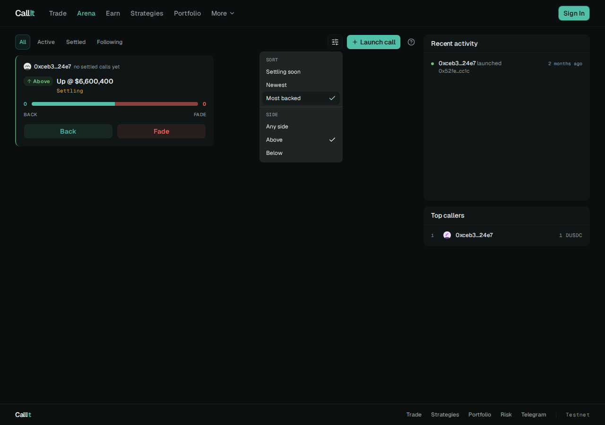The image size is (605, 425).
Task: Open the Telegram link in the footer
Action: [x=534, y=415]
